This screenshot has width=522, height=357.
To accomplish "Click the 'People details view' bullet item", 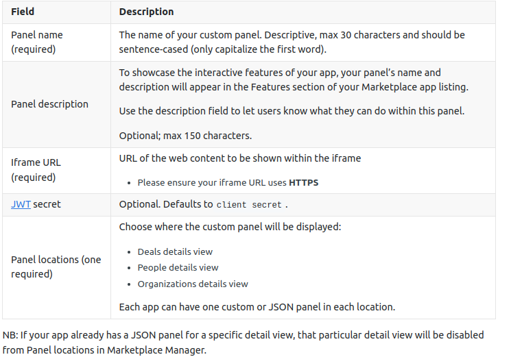I will click(178, 268).
